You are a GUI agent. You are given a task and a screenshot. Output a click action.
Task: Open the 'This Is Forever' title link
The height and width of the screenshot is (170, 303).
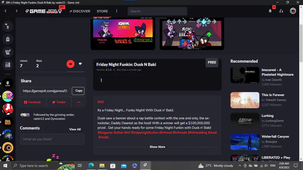273,95
